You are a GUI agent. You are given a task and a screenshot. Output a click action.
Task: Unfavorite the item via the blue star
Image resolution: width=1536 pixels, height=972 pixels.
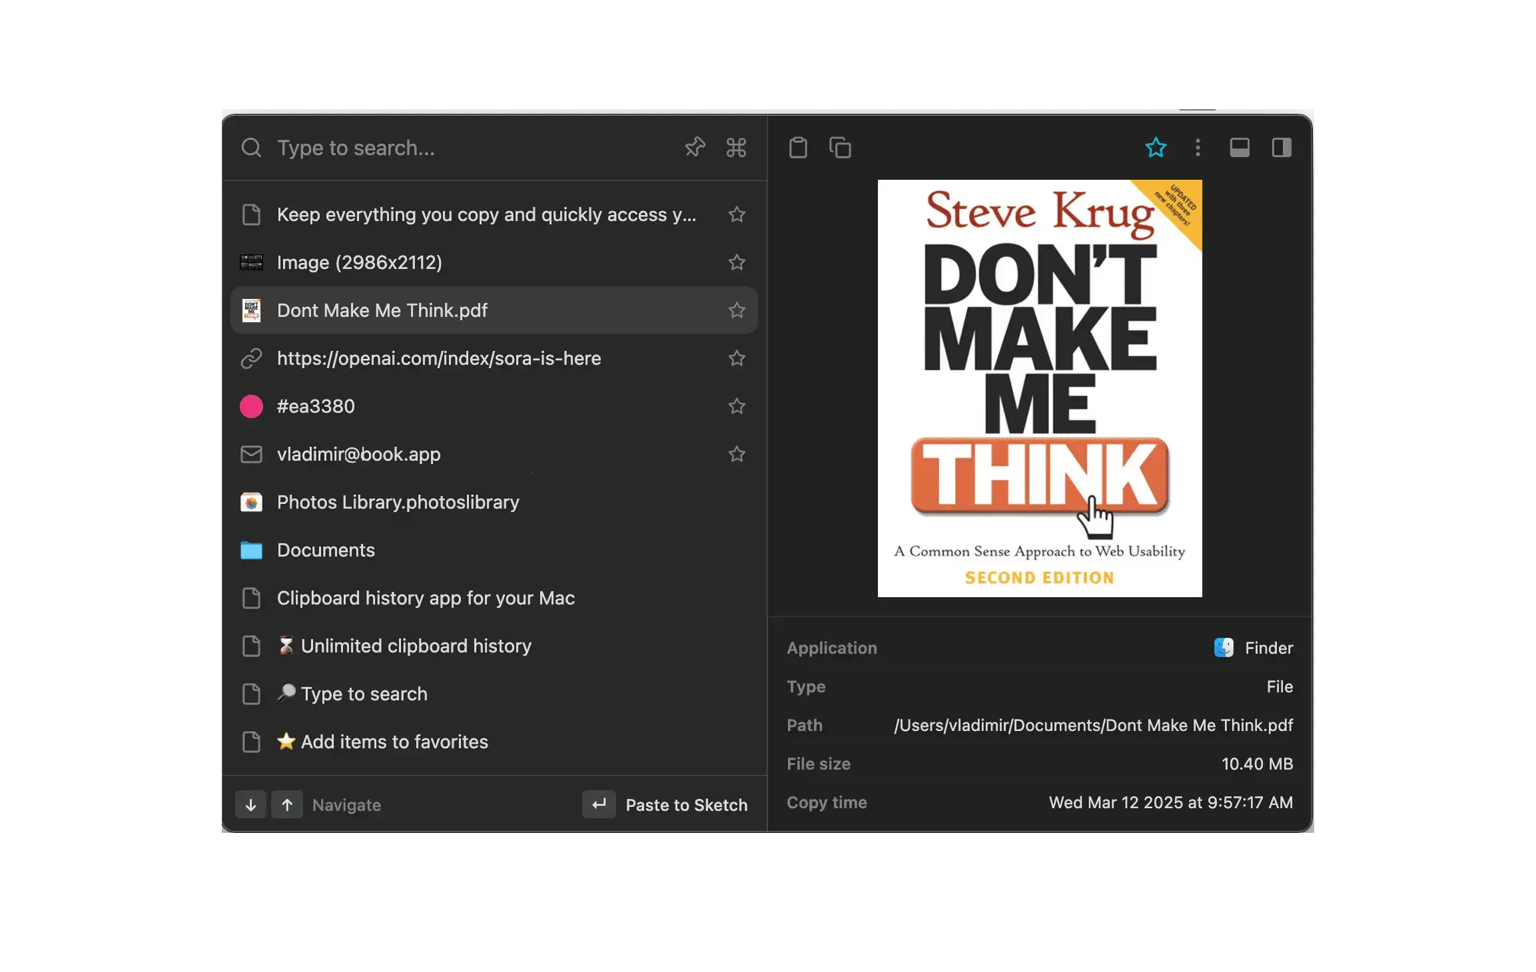[x=1156, y=148]
